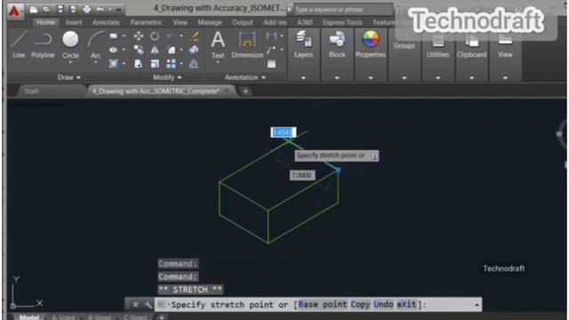
Task: Switch to the Parametric ribbon tab
Action: (146, 22)
